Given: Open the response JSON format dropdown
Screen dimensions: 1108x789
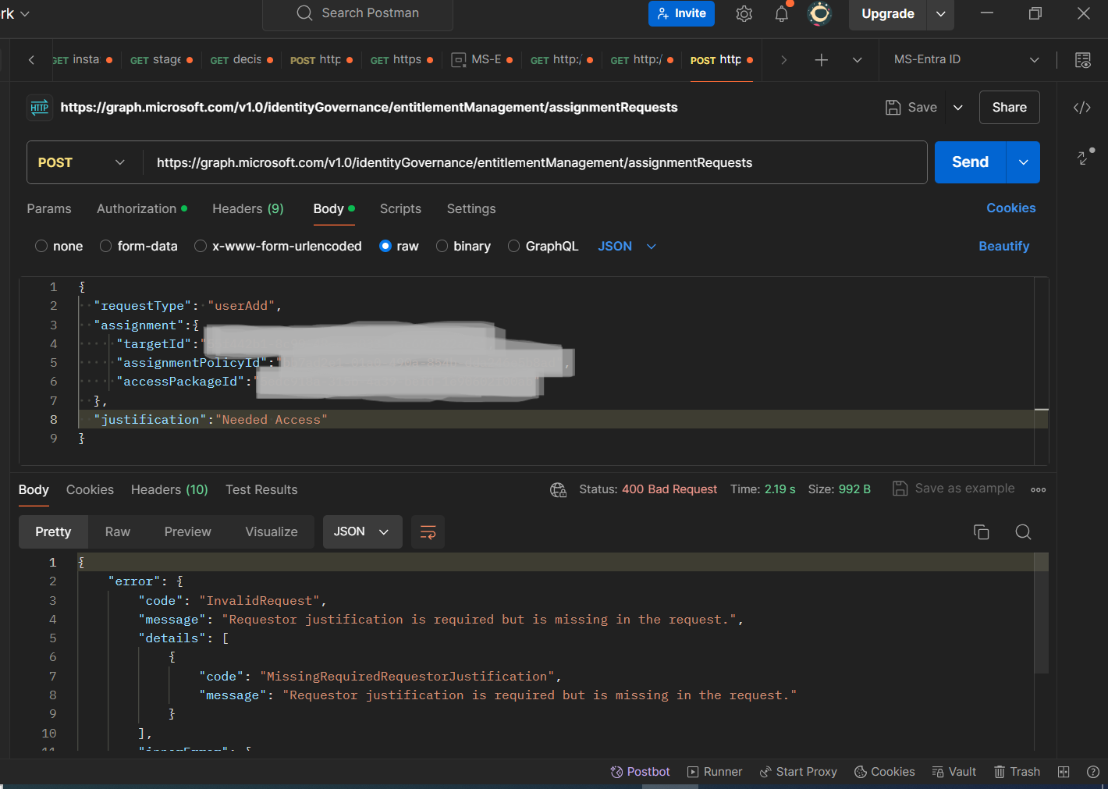Looking at the screenshot, I should pos(362,531).
